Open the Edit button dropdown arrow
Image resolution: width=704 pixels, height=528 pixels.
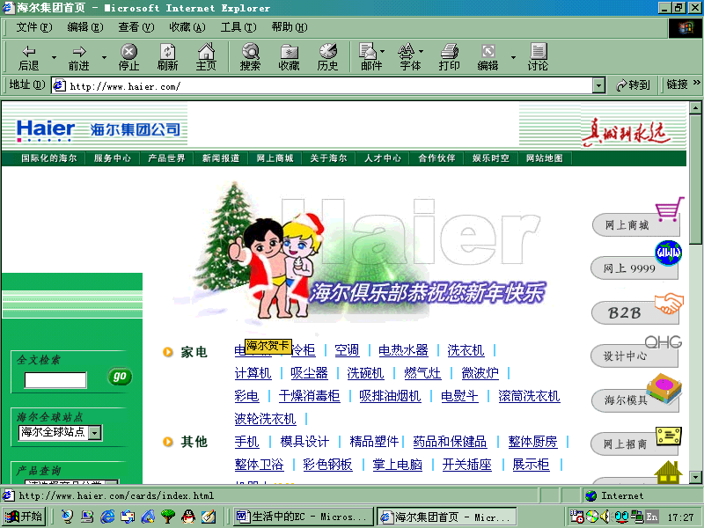click(513, 57)
